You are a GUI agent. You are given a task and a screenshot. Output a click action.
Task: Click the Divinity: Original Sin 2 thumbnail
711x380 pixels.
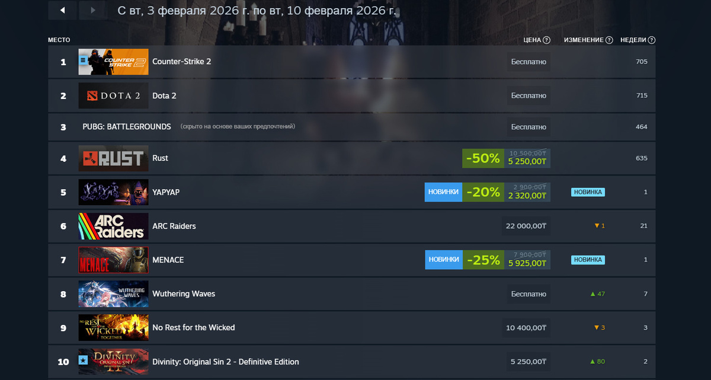(113, 362)
